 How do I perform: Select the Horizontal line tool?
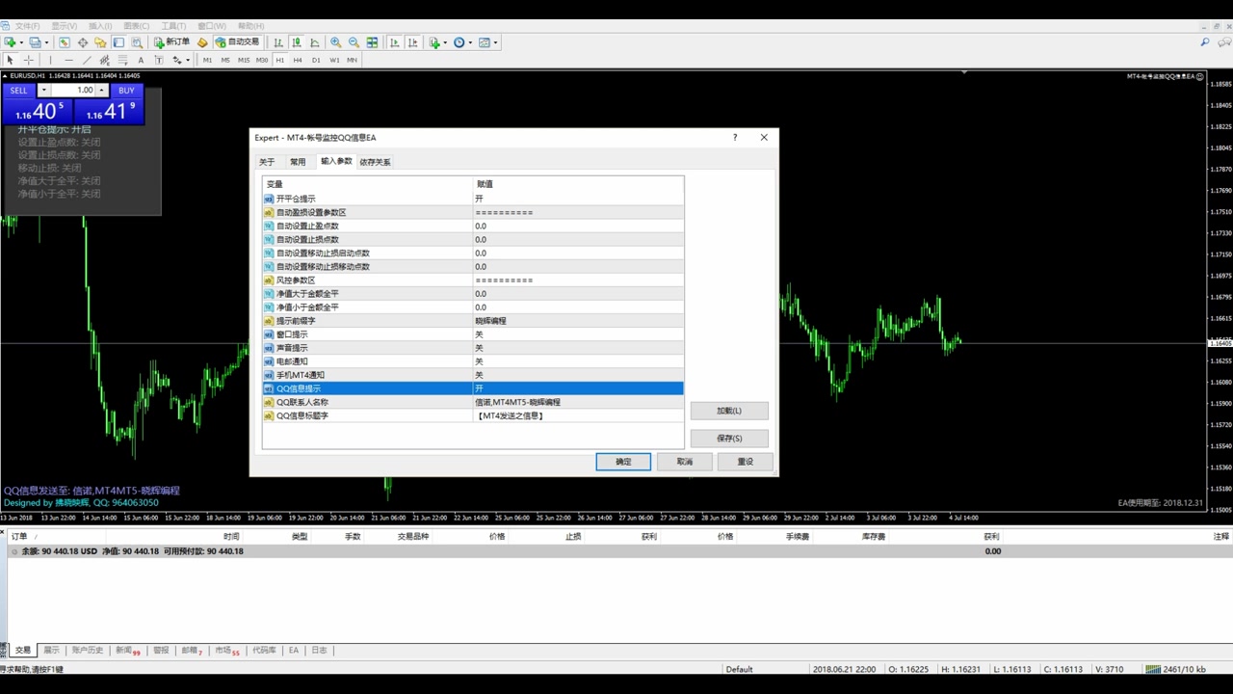click(x=68, y=60)
